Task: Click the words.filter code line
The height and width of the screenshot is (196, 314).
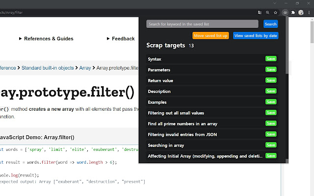Action: (58, 162)
